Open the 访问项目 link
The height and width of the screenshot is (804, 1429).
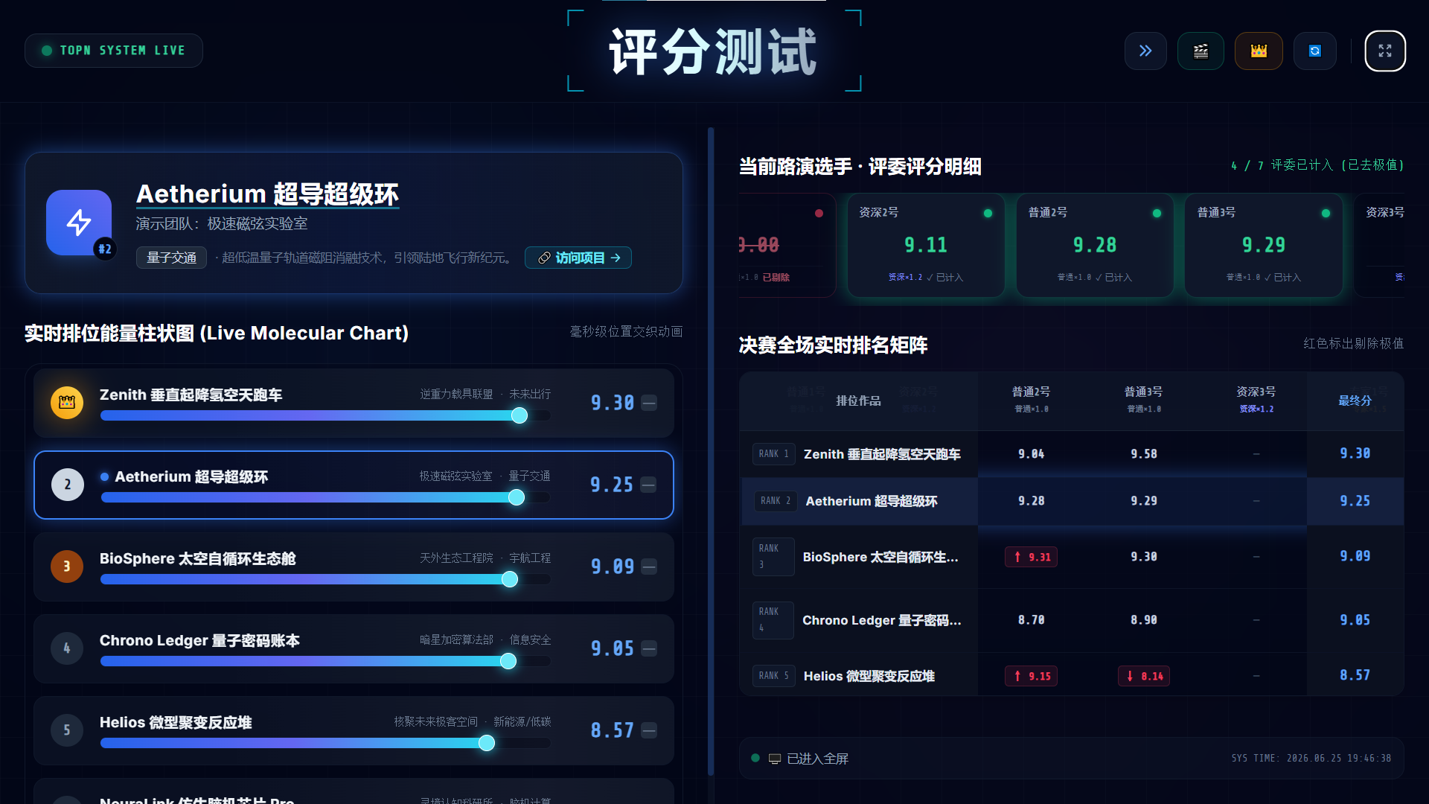point(578,258)
